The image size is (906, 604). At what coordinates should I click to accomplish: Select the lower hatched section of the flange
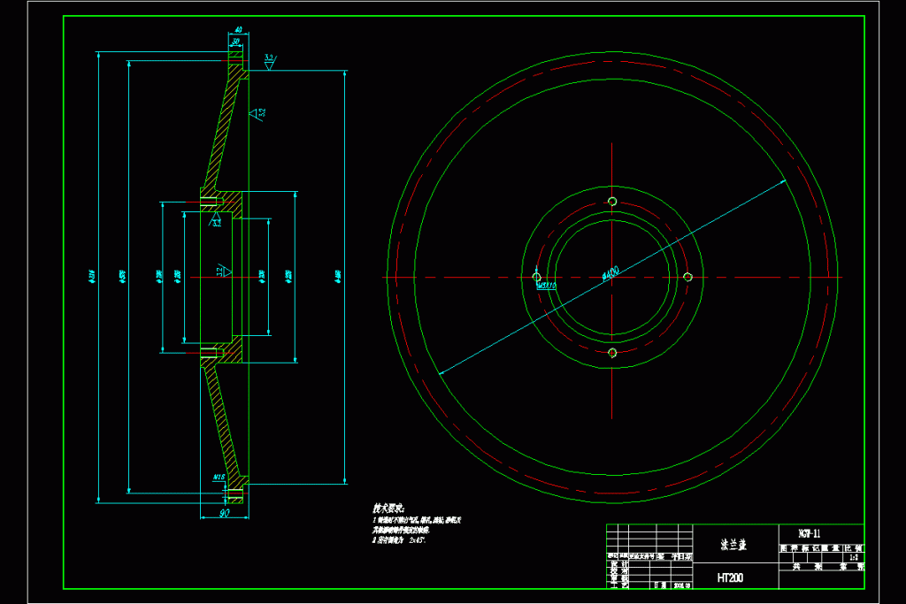tap(224, 424)
